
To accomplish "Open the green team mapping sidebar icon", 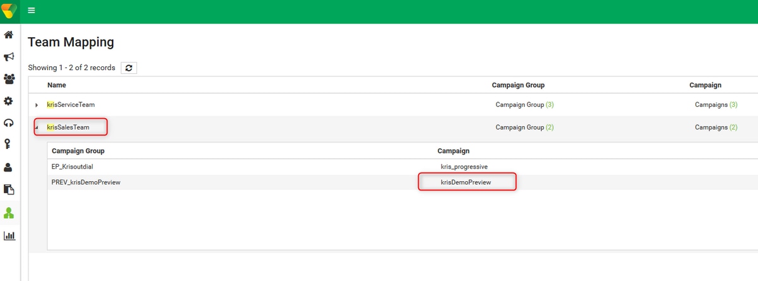I will click(9, 213).
